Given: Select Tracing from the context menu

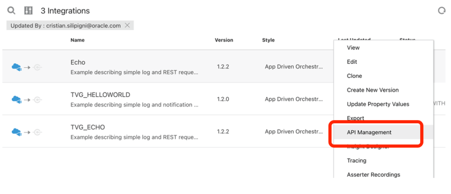Looking at the screenshot, I should 356,161.
